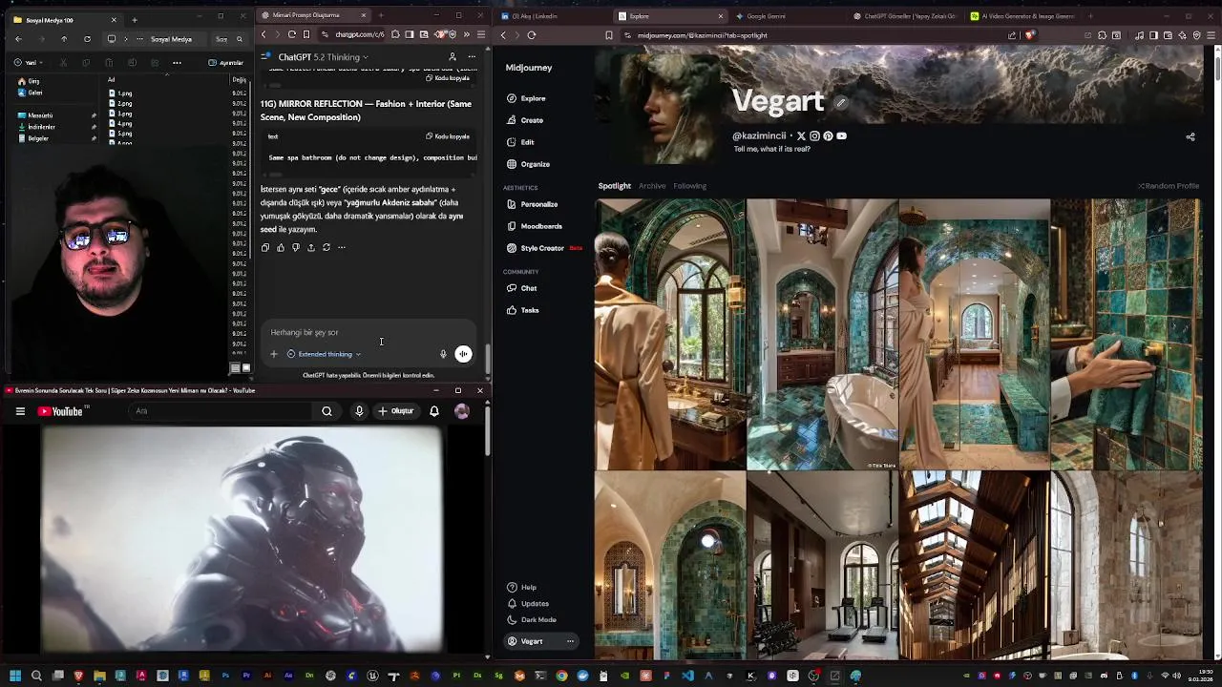Open ChatGPT sidebar toggle icon
Image resolution: width=1222 pixels, height=687 pixels.
coord(266,57)
